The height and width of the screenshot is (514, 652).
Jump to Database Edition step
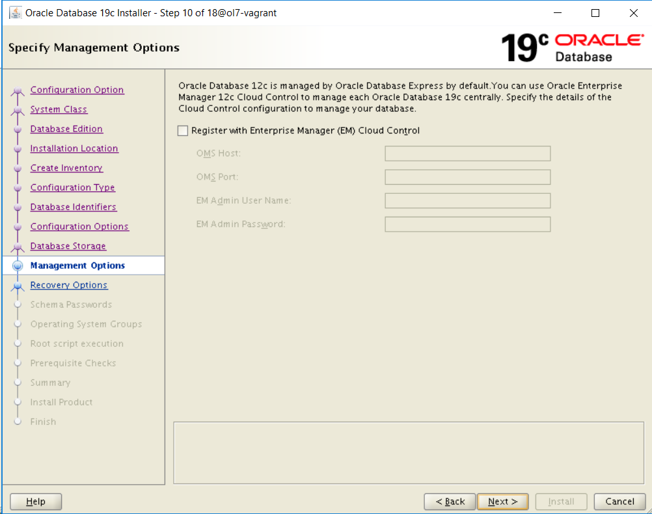tap(66, 129)
